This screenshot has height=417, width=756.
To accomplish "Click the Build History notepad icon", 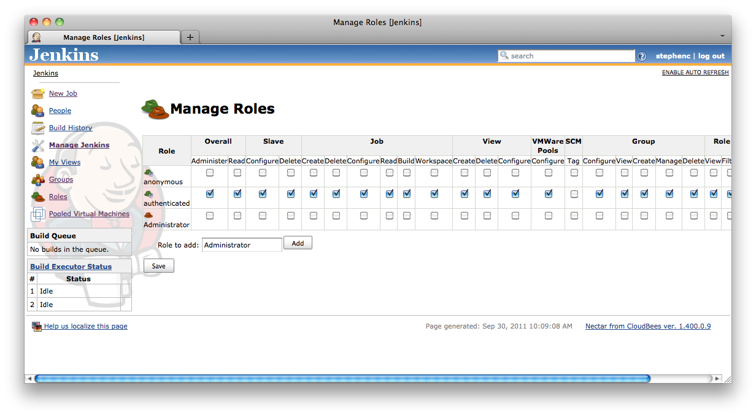I will [x=38, y=128].
